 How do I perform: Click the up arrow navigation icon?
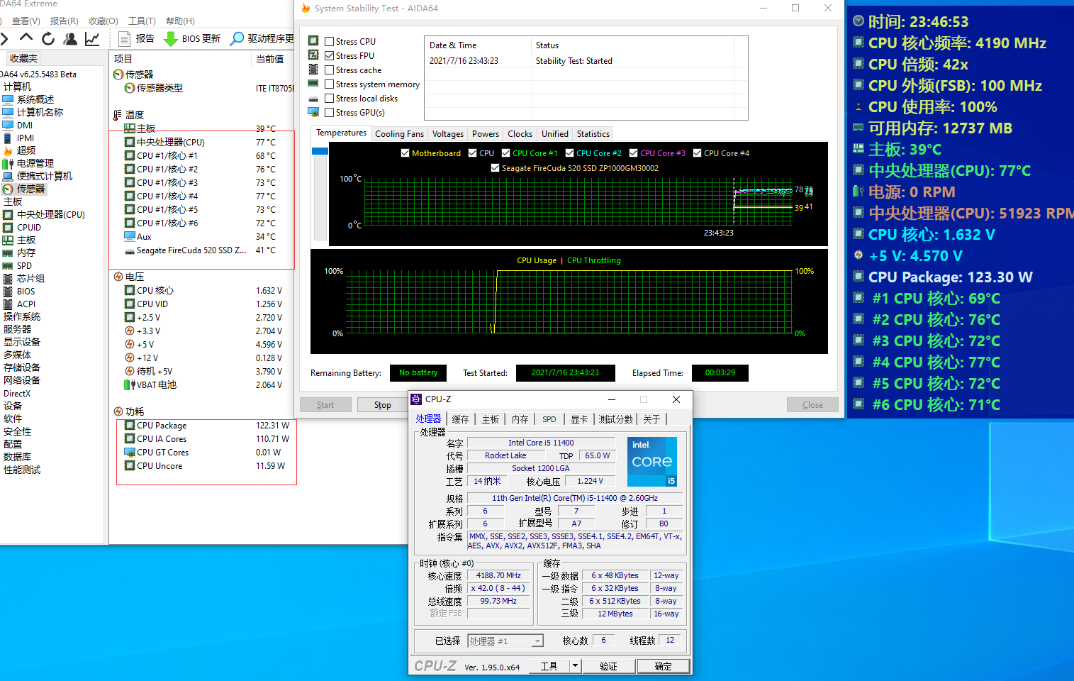(x=26, y=38)
